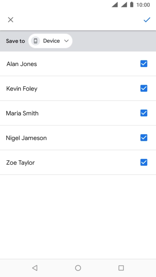Uncheck the Maria Smith checkbox
The width and height of the screenshot is (156, 277).
coord(144,113)
